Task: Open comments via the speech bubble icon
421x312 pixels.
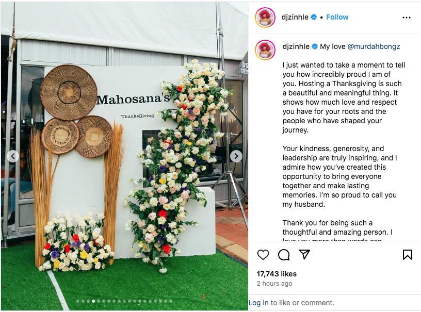Action: pos(284,255)
